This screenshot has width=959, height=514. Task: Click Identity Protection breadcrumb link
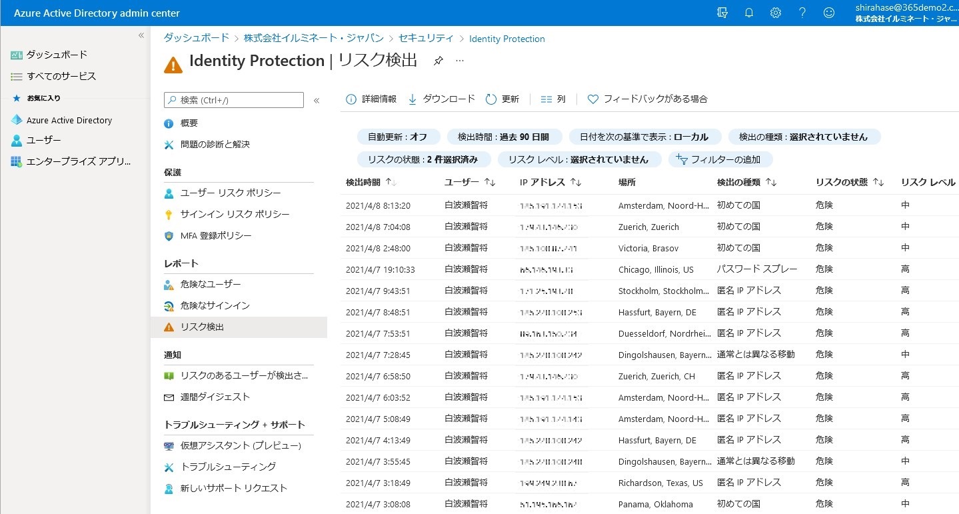point(507,39)
